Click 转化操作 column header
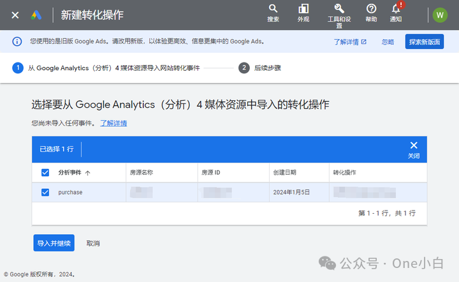This screenshot has height=282, width=459. [344, 172]
